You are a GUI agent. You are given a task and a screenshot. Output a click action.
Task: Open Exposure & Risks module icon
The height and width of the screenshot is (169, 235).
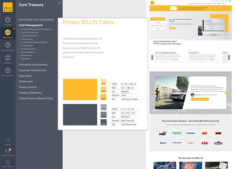pos(8,45)
